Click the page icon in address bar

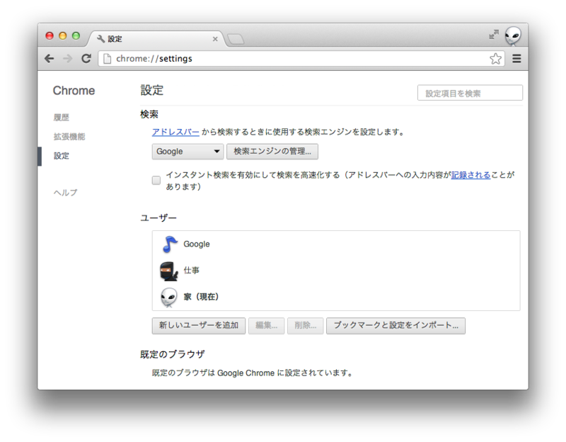[x=108, y=59]
